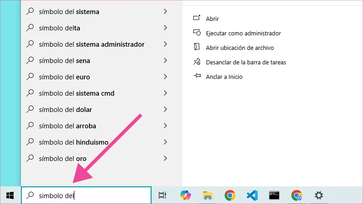Click search icon beside símbolo del dolar
The height and width of the screenshot is (204, 363).
[x=30, y=109]
